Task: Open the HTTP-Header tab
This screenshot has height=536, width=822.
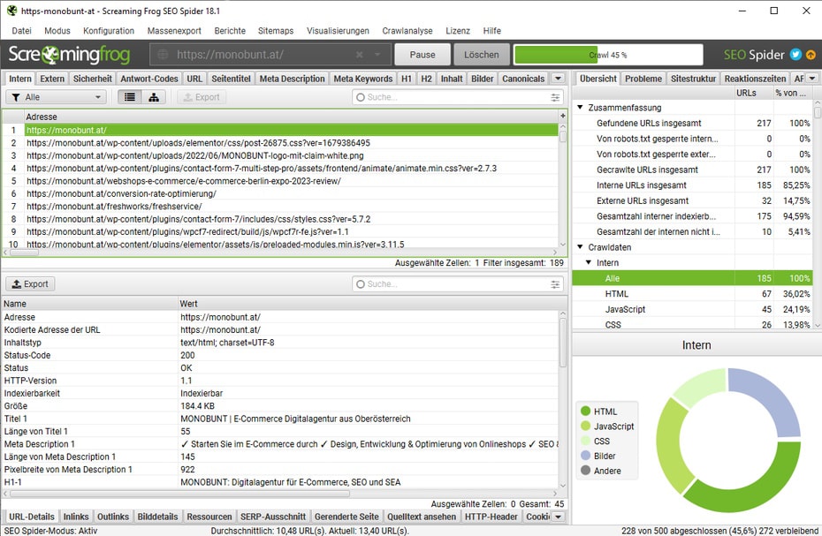Action: point(491,517)
